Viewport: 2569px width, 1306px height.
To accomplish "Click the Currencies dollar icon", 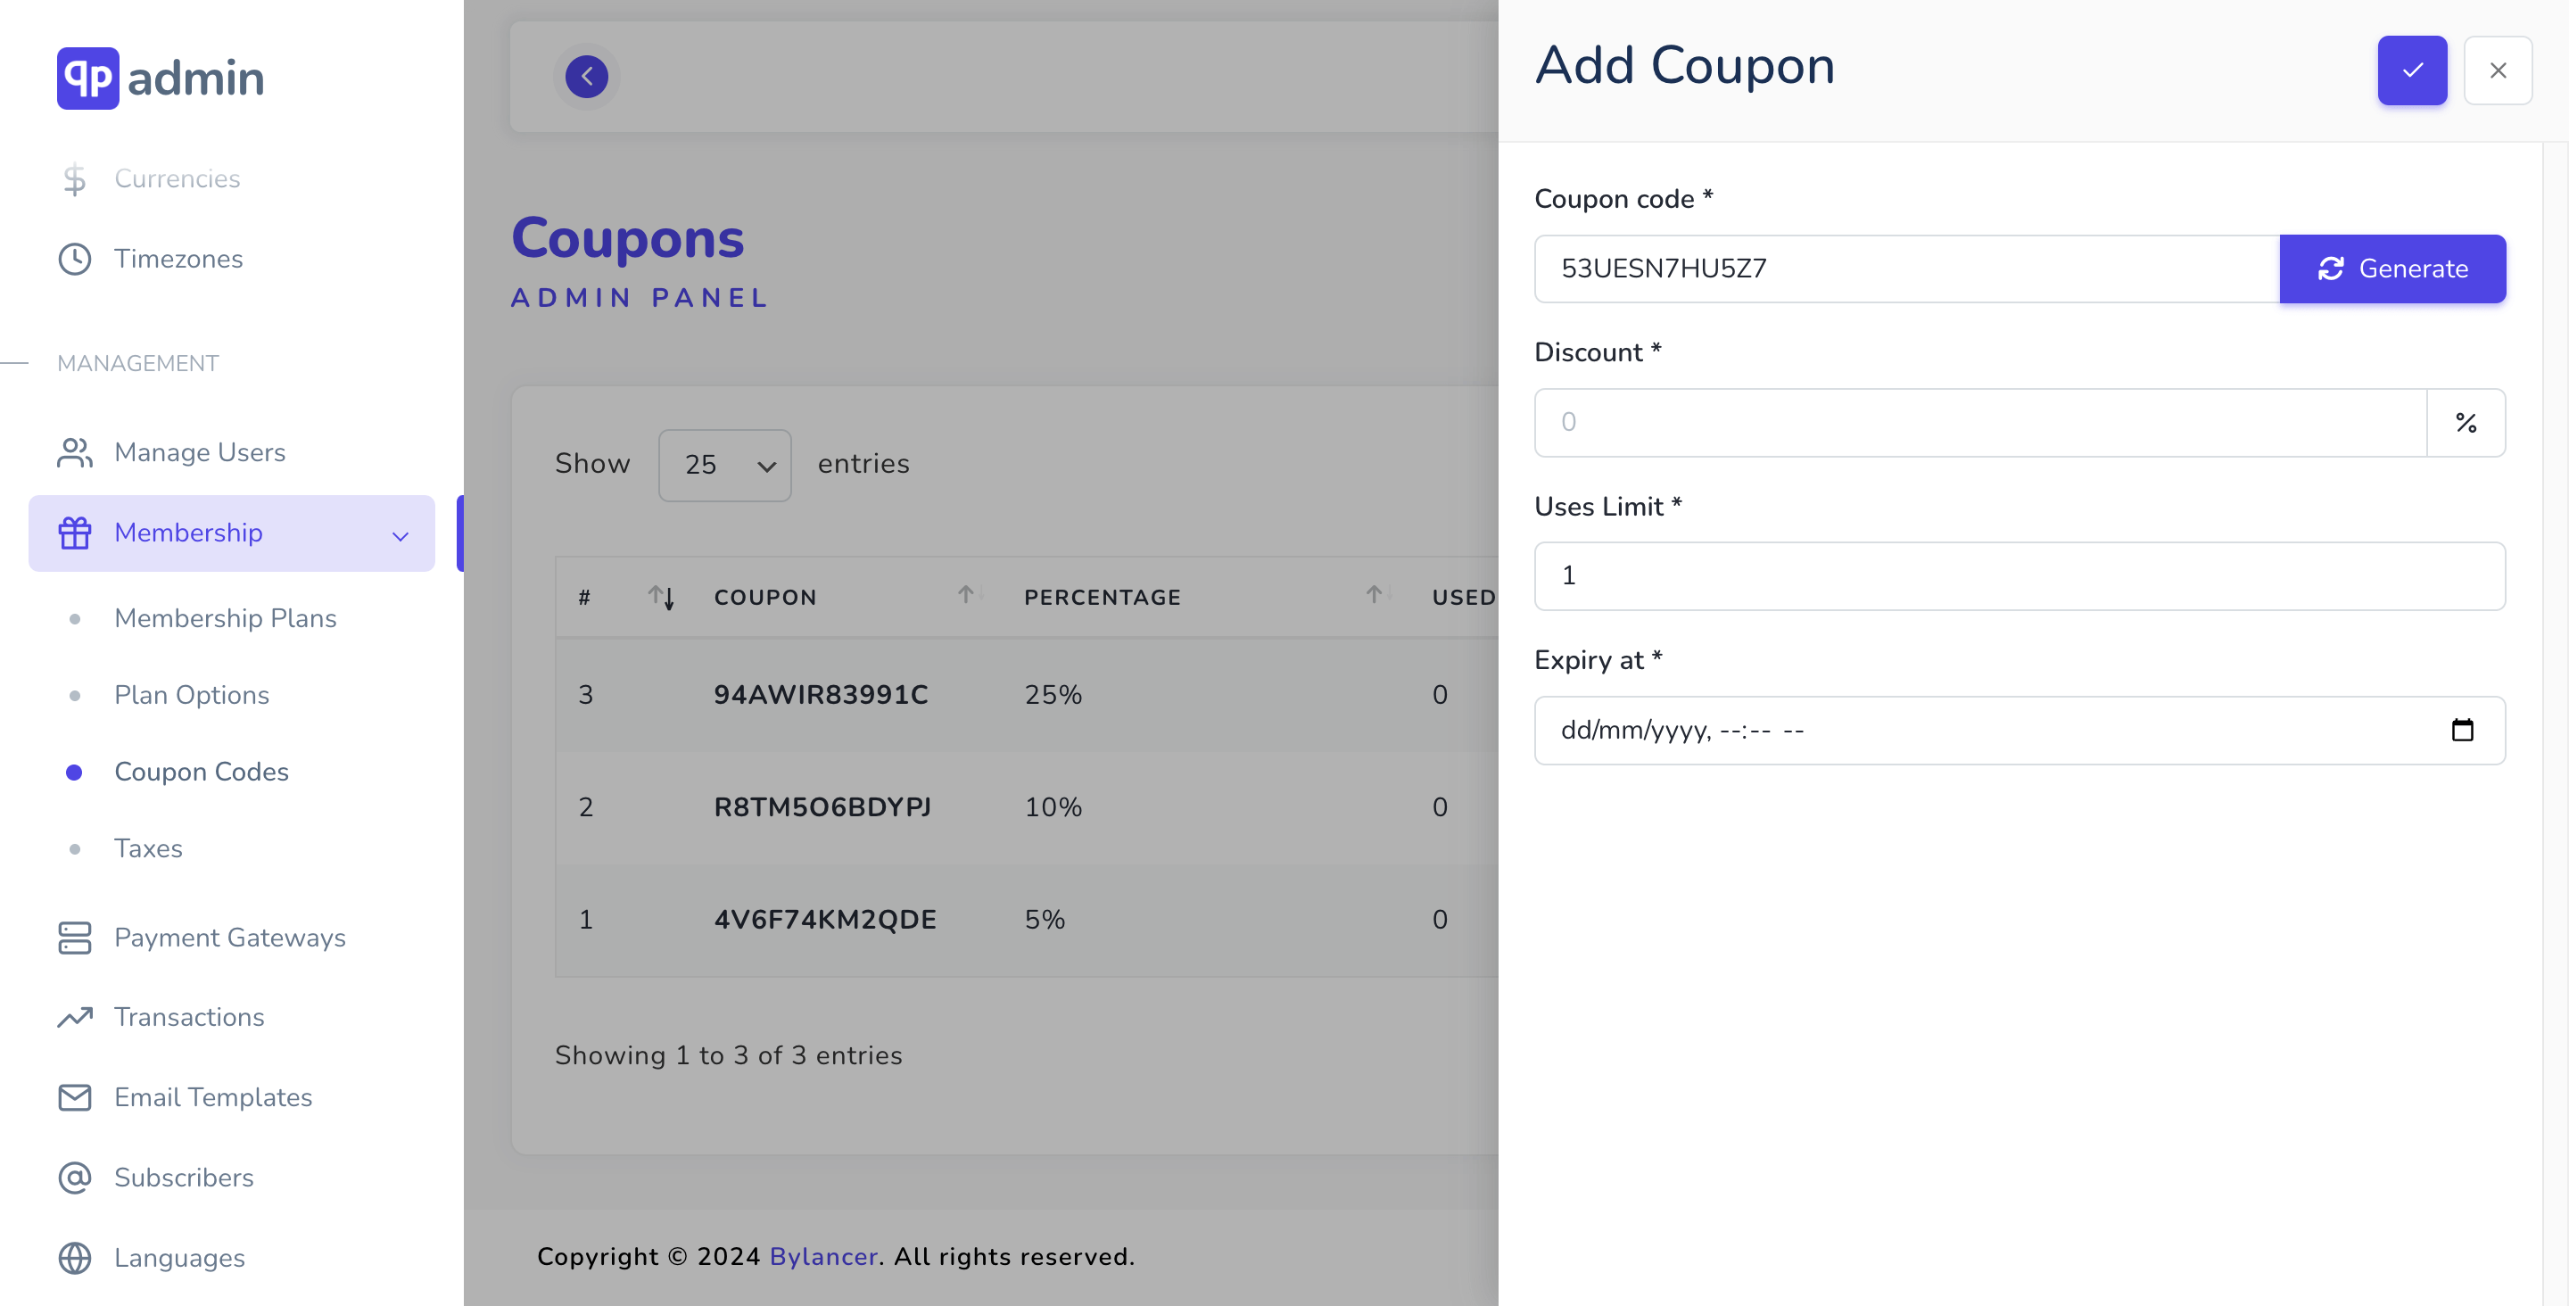I will (x=75, y=179).
